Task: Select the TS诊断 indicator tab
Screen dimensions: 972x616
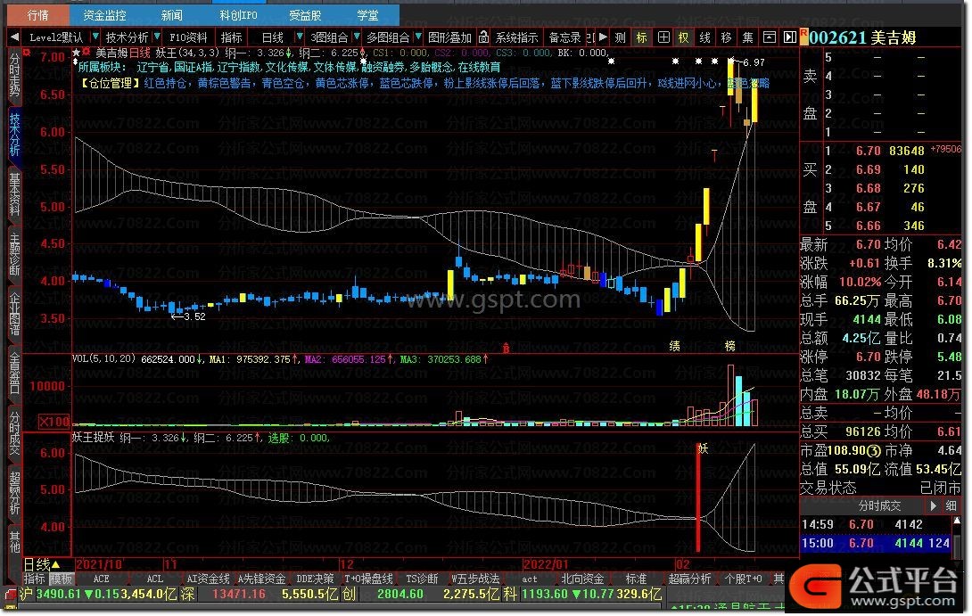Action: pos(422,579)
